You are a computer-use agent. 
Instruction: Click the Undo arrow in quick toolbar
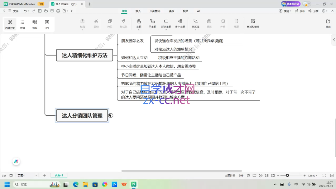(x=25, y=11)
